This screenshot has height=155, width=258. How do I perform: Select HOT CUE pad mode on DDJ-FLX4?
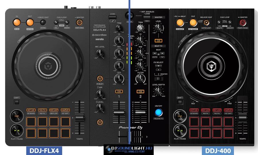point(31,110)
